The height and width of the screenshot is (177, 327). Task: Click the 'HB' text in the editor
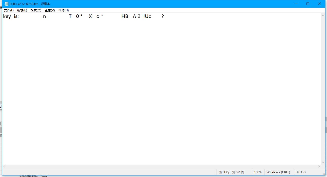125,16
